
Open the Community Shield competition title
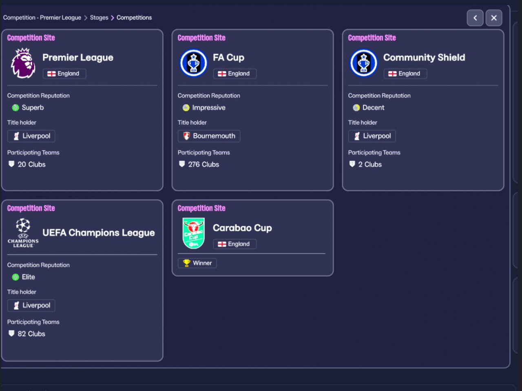424,58
